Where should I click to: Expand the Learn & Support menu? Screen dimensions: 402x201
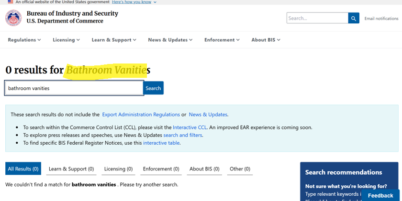(114, 40)
